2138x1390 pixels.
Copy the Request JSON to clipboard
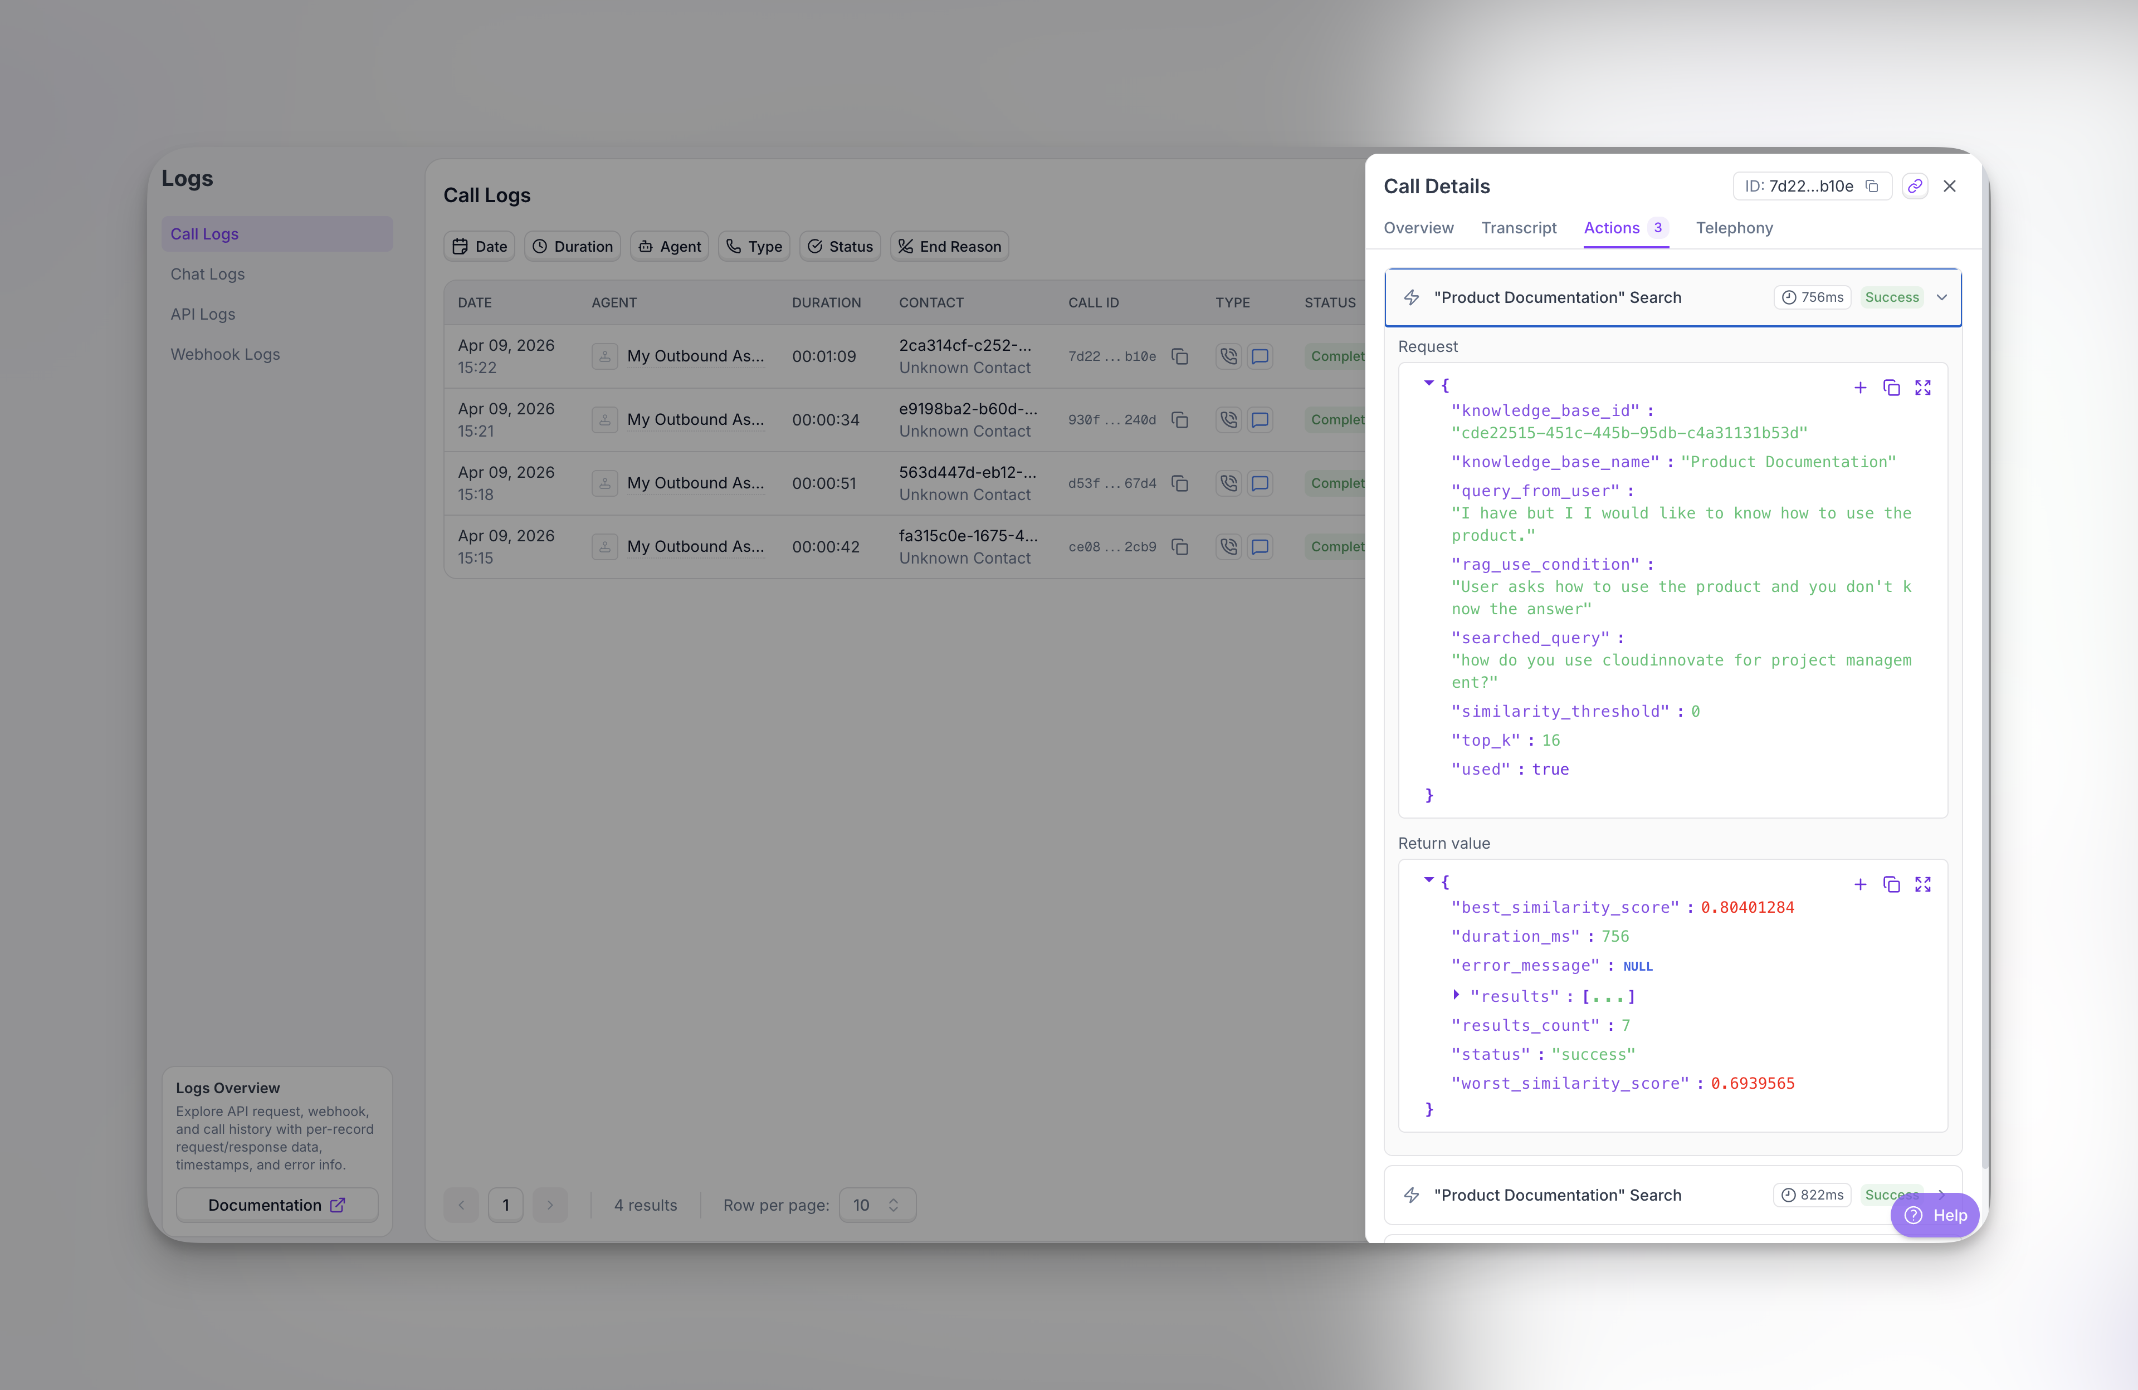[1891, 388]
